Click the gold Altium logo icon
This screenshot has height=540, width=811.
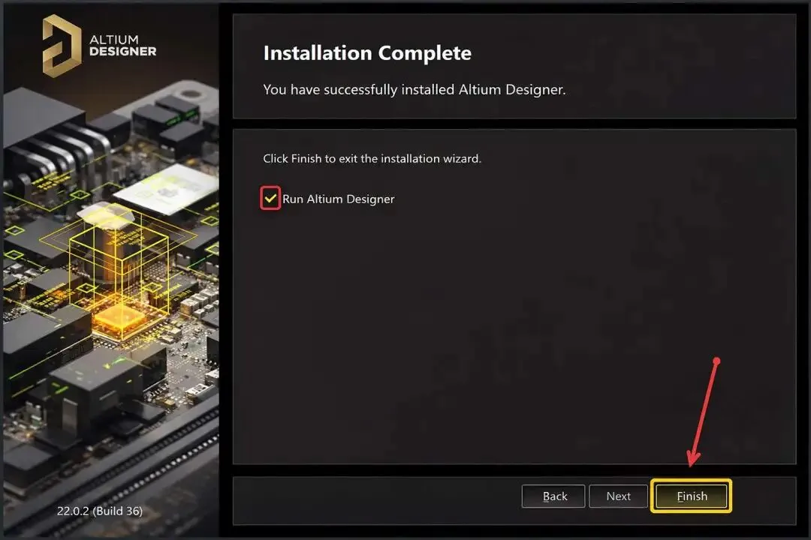pyautogui.click(x=62, y=46)
